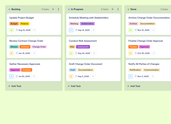Click Approval tag on Gather Necessary Approvals card

pos(15,70)
